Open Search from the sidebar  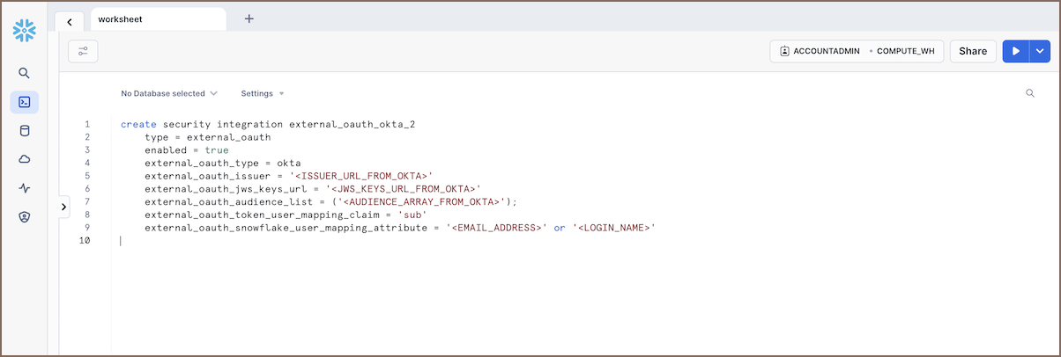pyautogui.click(x=25, y=73)
